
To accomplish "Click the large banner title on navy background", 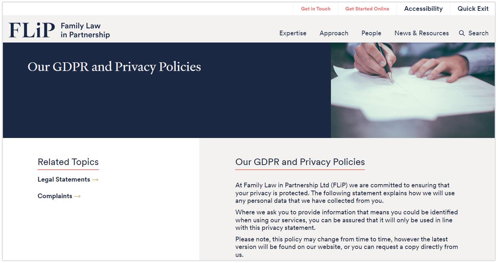I will click(114, 67).
